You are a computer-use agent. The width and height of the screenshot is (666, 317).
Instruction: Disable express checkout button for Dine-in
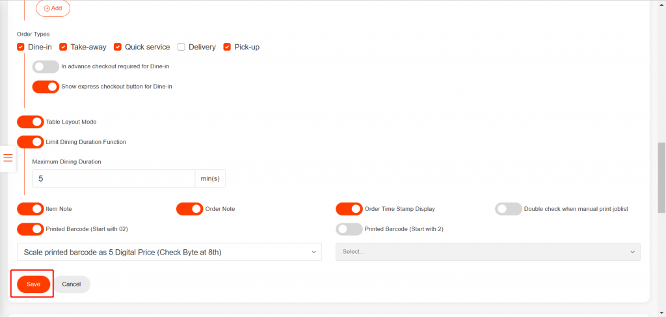[x=45, y=87]
